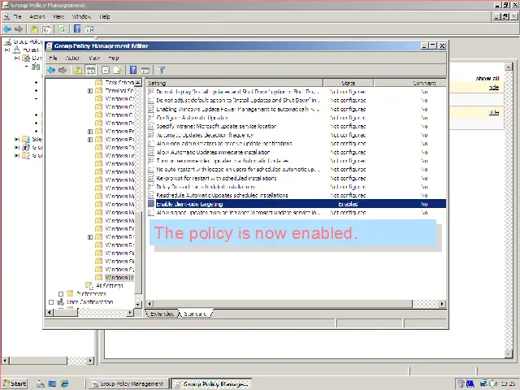
Task: Click policy icon of Configure Automatic Updates row
Action: click(x=151, y=118)
